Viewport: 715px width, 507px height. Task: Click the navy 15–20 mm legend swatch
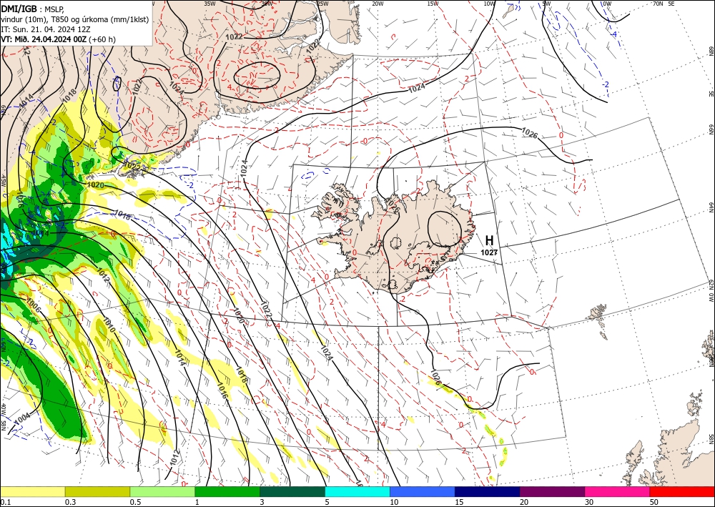(488, 491)
